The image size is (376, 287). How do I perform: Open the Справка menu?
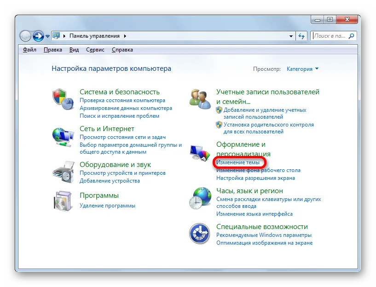tap(122, 50)
